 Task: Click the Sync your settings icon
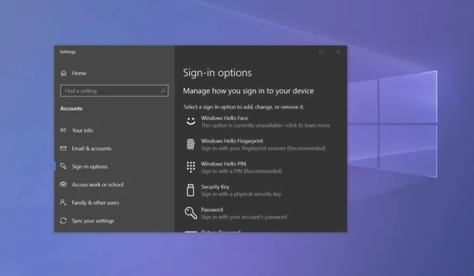pos(63,221)
